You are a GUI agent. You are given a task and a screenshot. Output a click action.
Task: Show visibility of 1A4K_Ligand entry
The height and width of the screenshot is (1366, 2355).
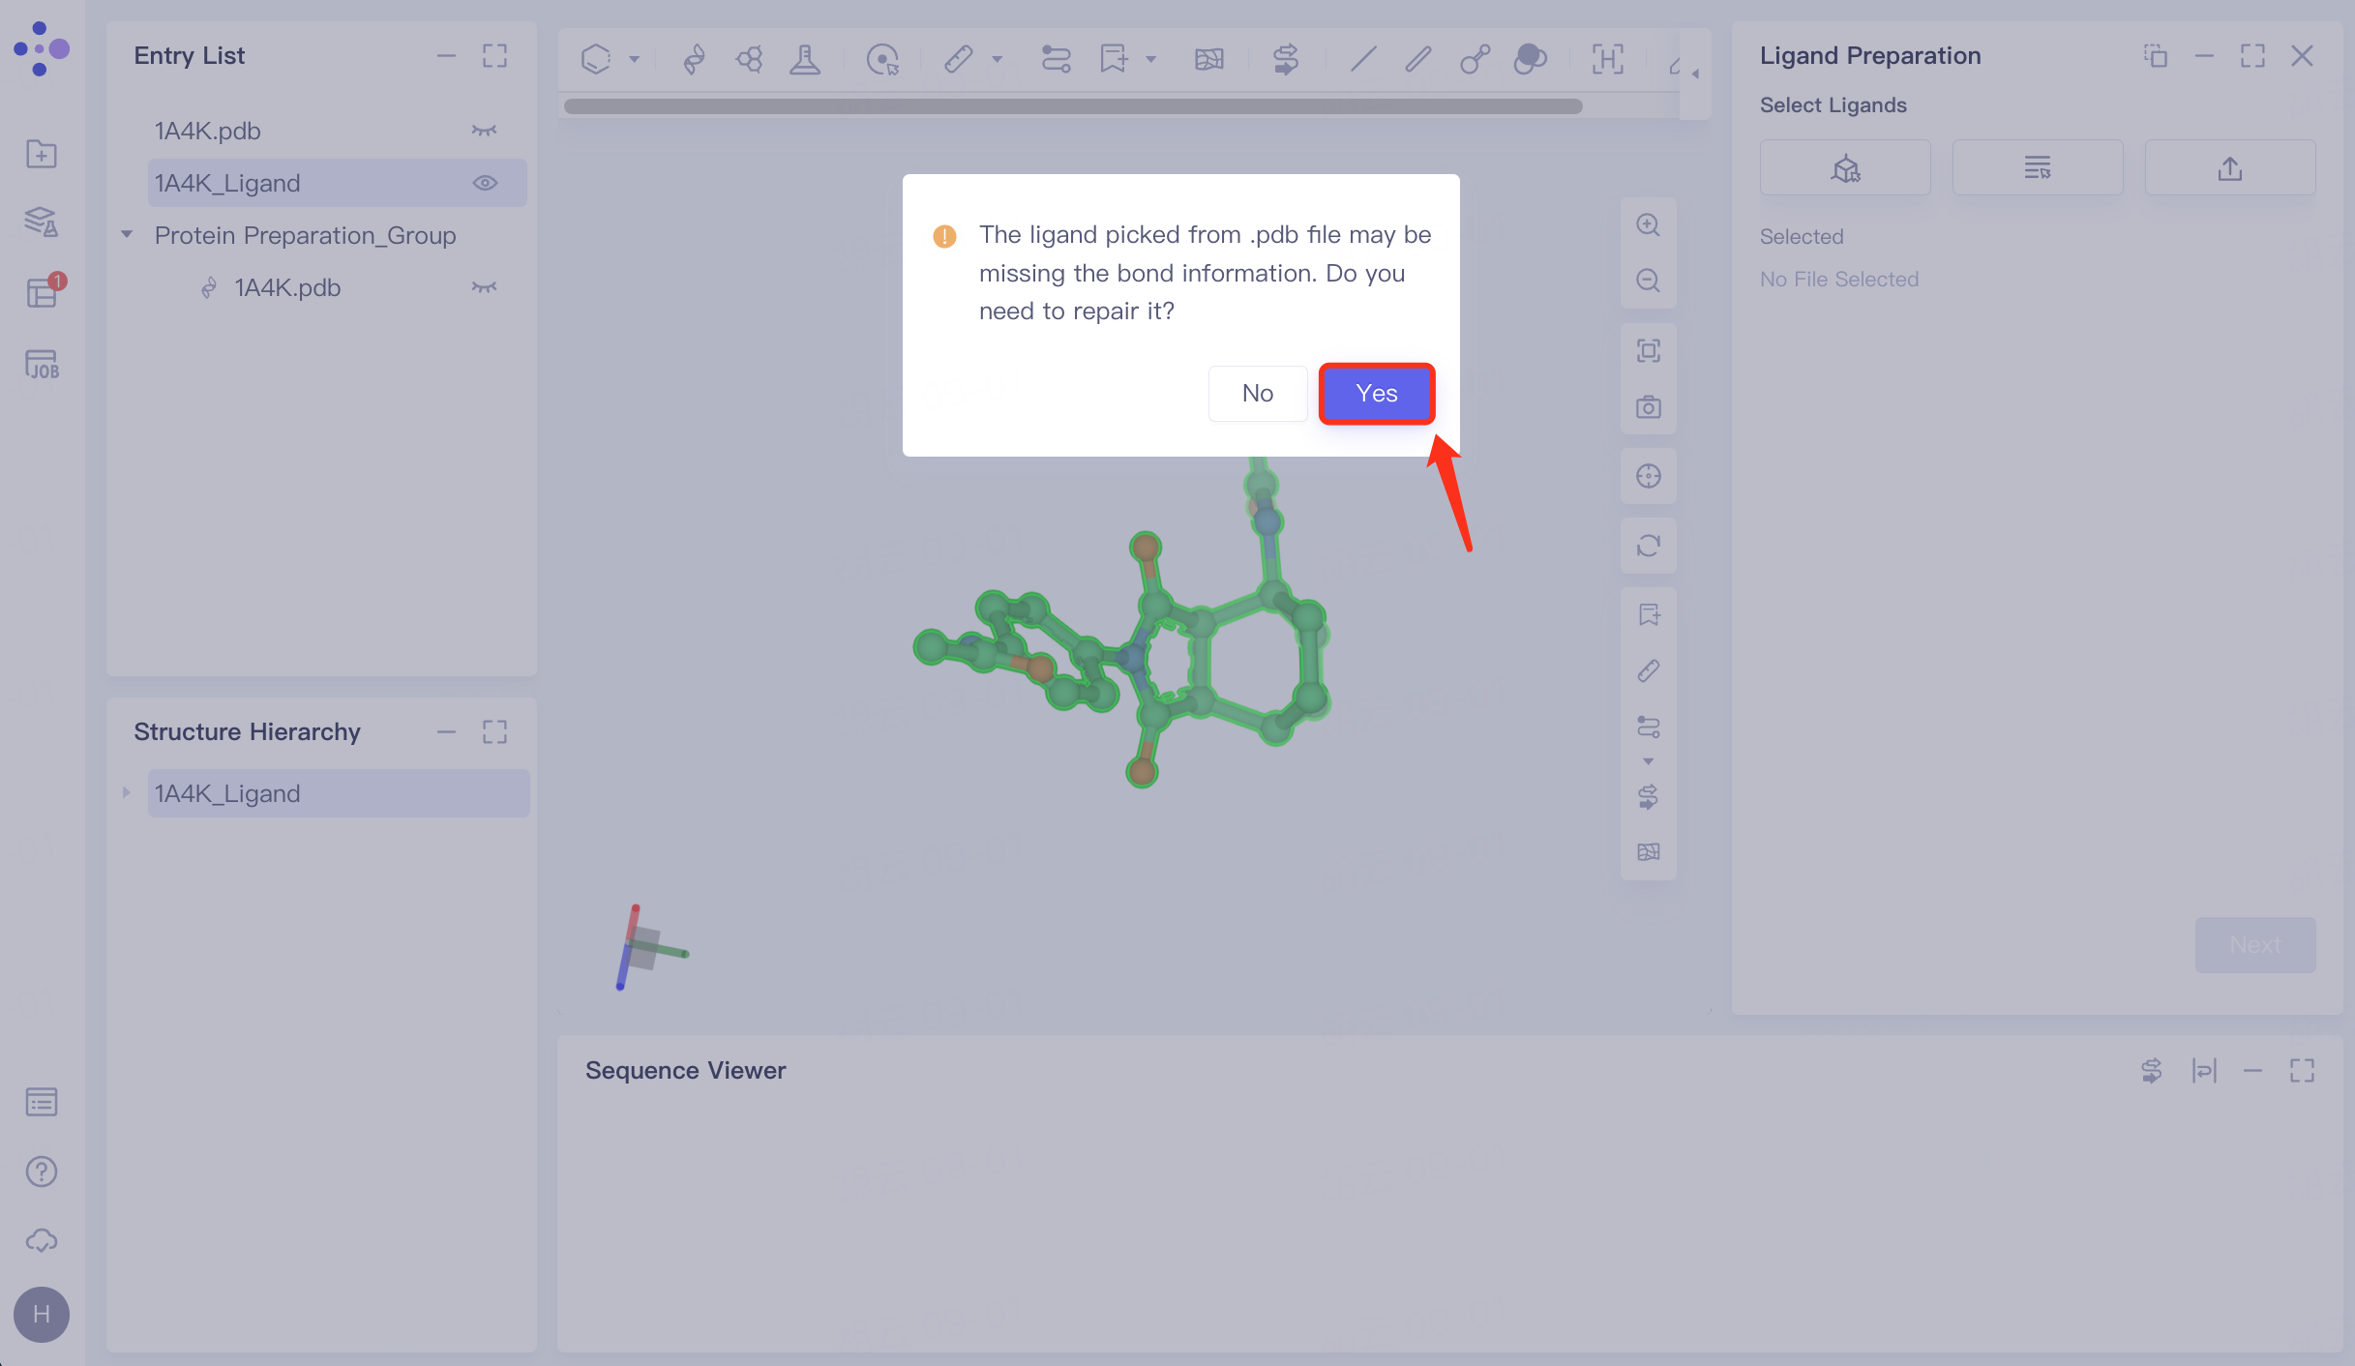coord(486,182)
